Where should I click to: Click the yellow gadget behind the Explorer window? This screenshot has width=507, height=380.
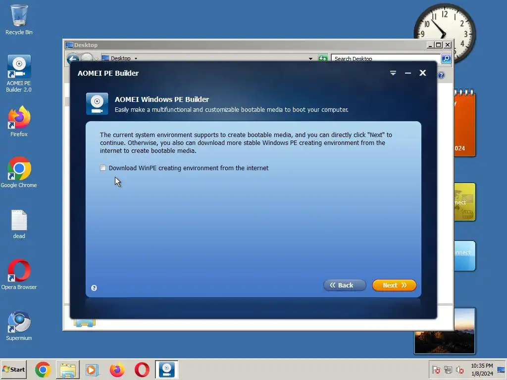click(x=465, y=202)
